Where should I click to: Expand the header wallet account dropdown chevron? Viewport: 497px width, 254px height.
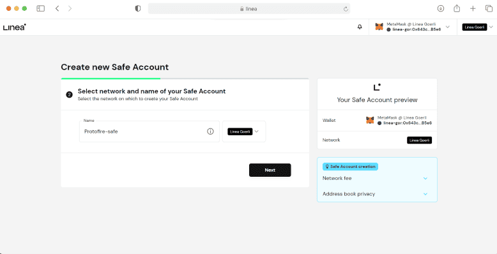[448, 27]
